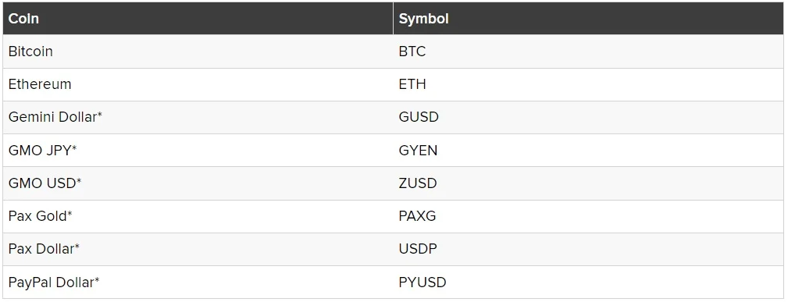
Task: Click the ZUSD symbol
Action: coord(418,183)
